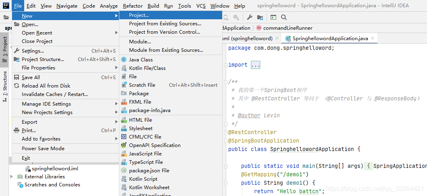Create a new TypeScript File
Viewport: 427px width, 196px height.
pyautogui.click(x=171, y=162)
